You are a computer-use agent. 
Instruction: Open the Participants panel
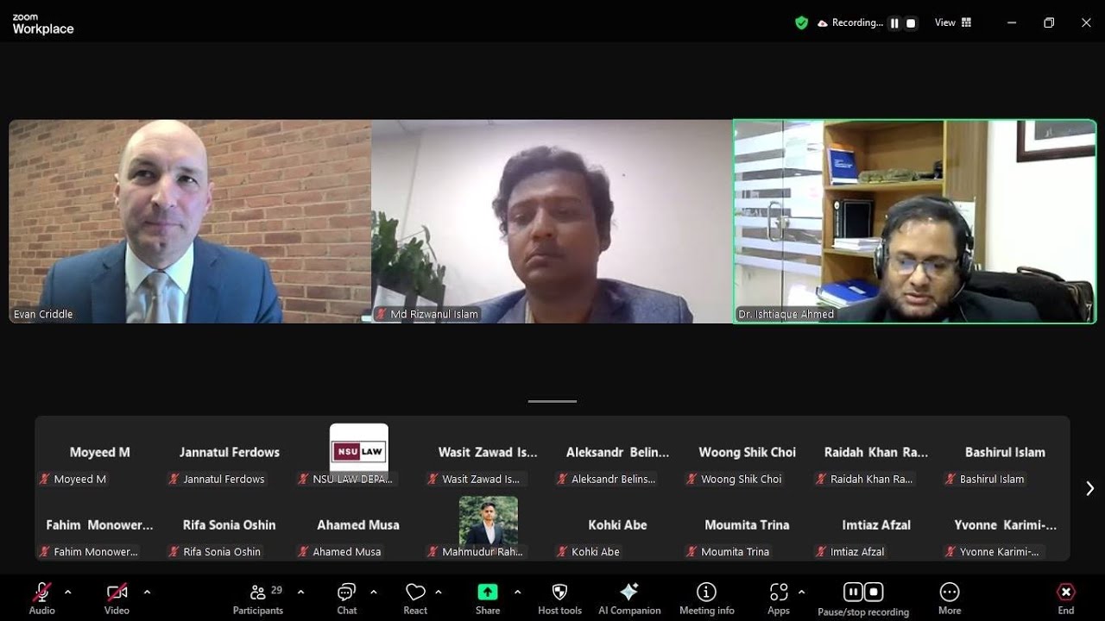click(x=258, y=598)
